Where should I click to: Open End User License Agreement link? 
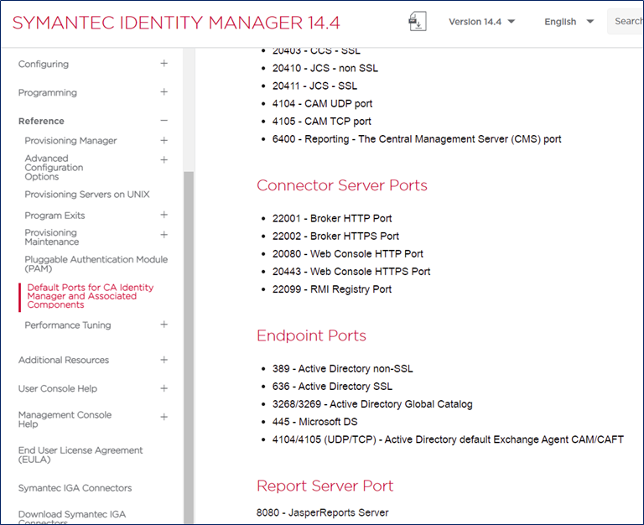(80, 455)
